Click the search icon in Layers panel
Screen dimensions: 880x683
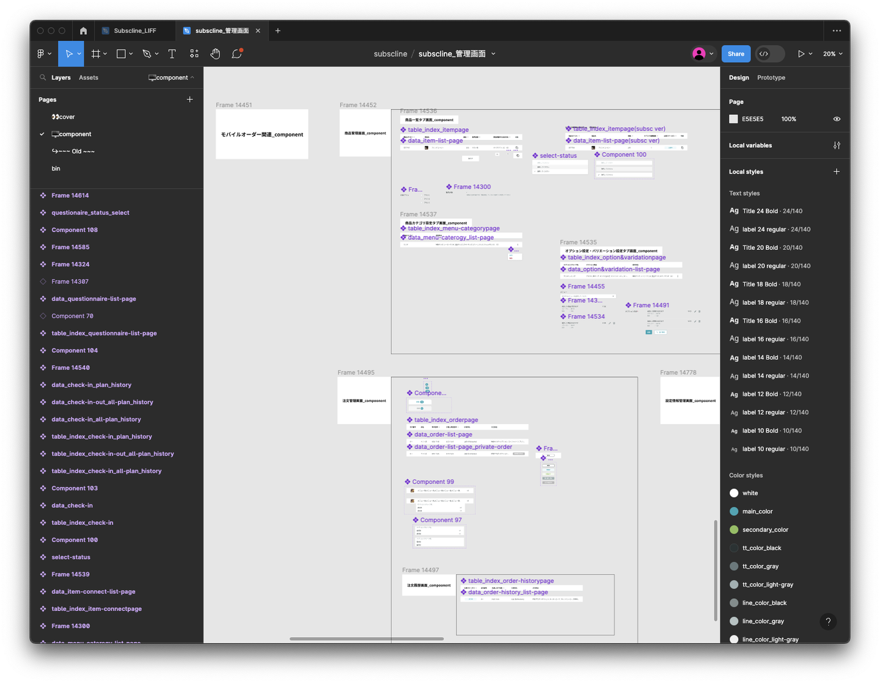tap(43, 78)
